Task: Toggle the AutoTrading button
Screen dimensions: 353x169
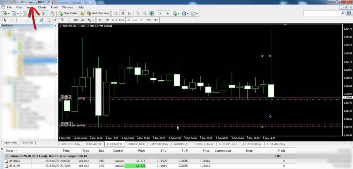Action: pos(98,13)
